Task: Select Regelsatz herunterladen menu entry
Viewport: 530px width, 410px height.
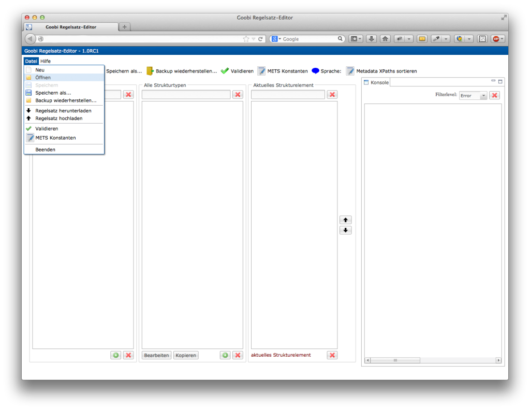Action: 64,111
